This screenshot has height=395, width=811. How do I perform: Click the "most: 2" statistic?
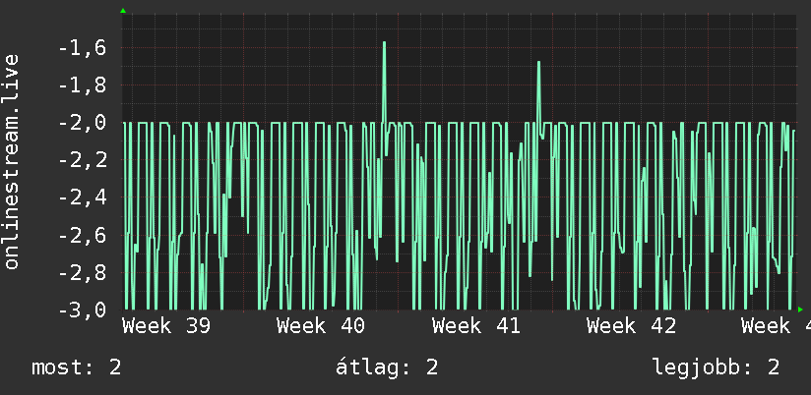[77, 367]
